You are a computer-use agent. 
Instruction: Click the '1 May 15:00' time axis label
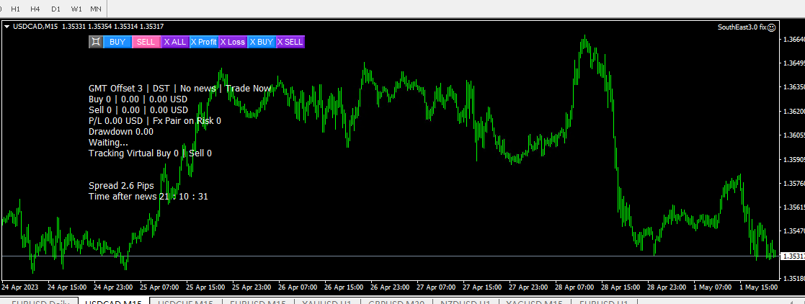[757, 287]
